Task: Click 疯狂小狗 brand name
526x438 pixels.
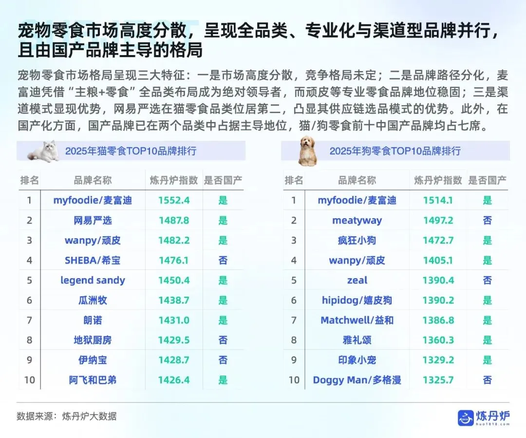Action: (357, 240)
